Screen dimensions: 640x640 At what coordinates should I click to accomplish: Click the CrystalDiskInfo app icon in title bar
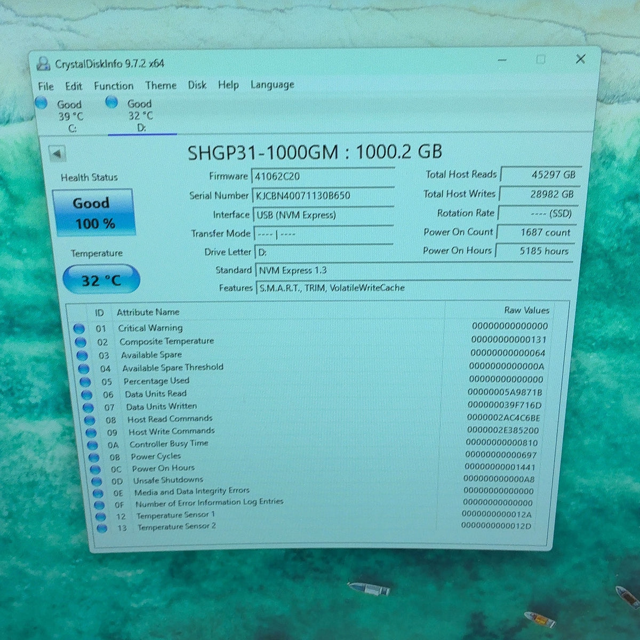coord(43,65)
